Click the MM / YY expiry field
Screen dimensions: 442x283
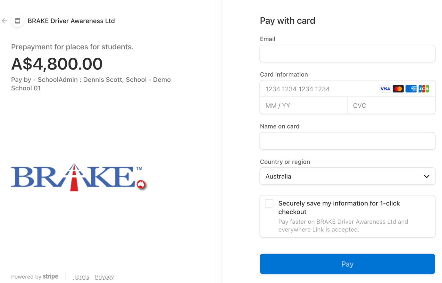point(303,106)
